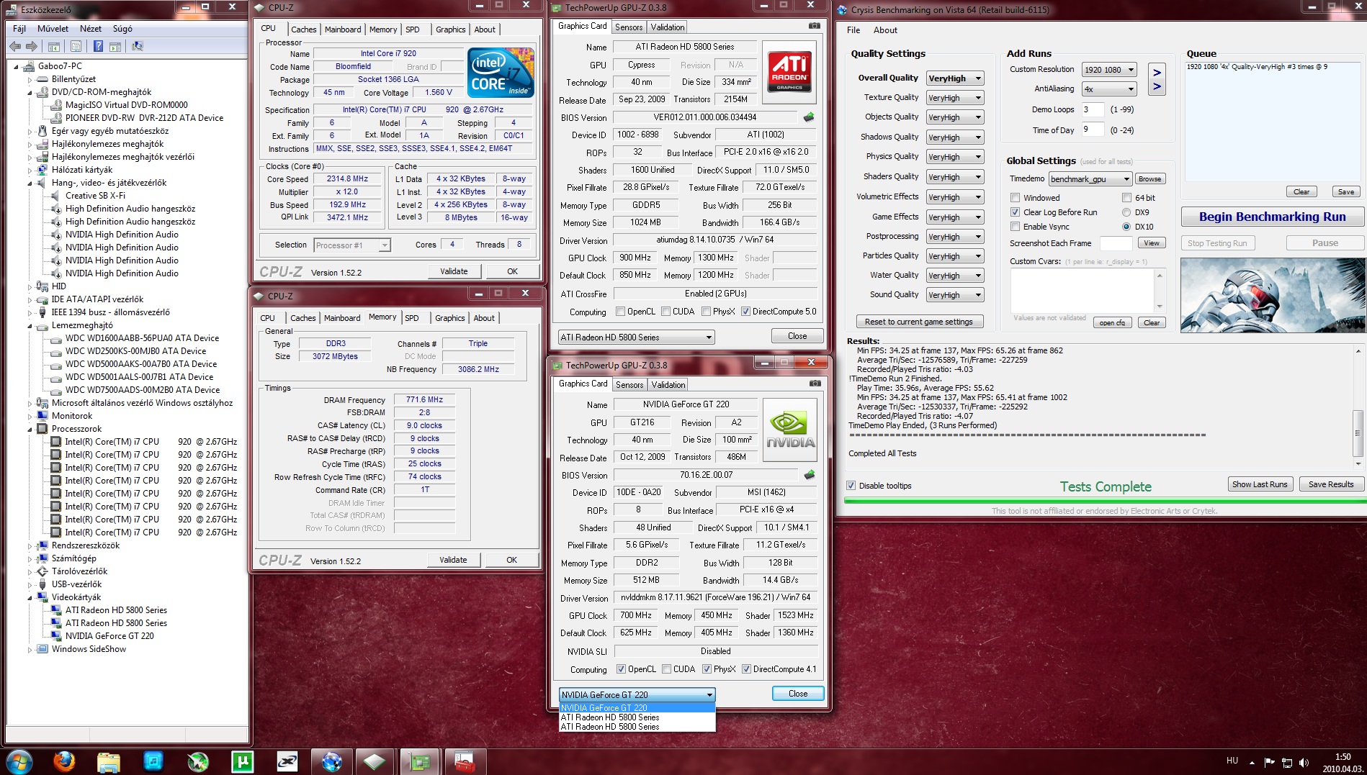The height and width of the screenshot is (775, 1367).
Task: Open Firefox from the taskbar
Action: (x=64, y=761)
